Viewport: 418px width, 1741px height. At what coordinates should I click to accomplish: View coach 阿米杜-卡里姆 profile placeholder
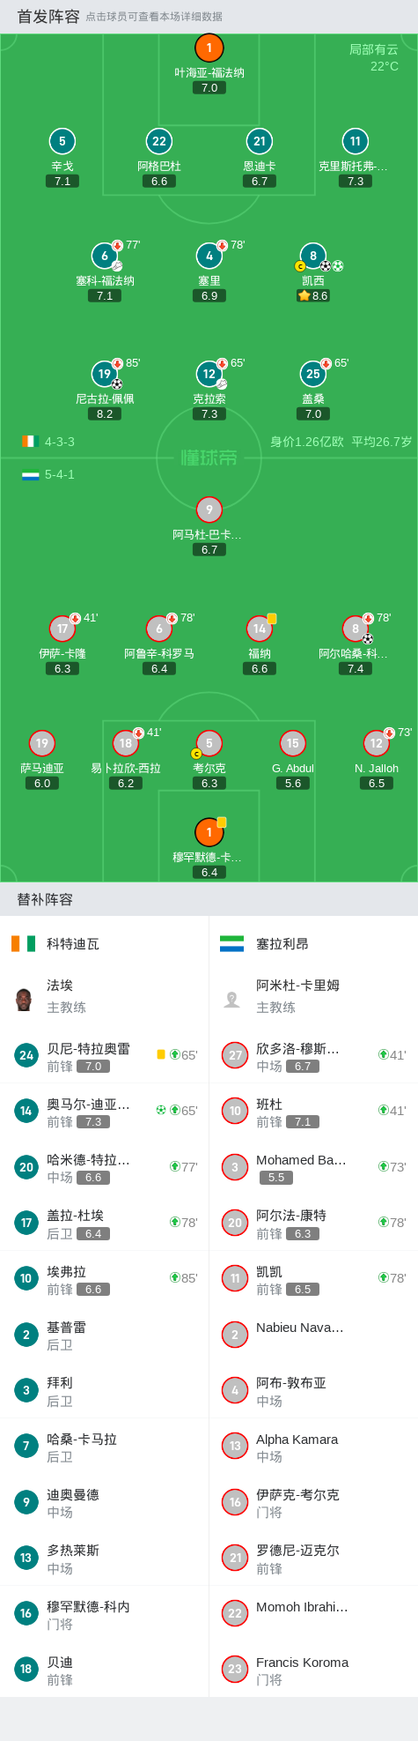click(x=232, y=1000)
